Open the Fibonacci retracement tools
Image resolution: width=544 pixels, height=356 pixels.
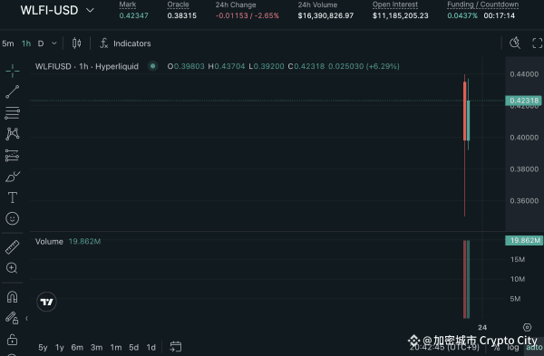pyautogui.click(x=12, y=113)
